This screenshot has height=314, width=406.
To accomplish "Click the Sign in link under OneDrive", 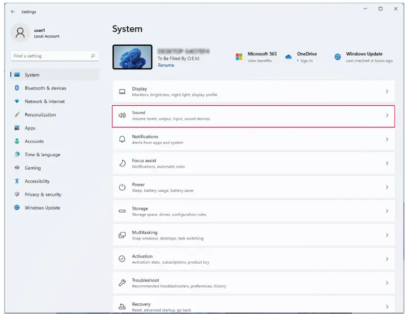I will pyautogui.click(x=306, y=61).
